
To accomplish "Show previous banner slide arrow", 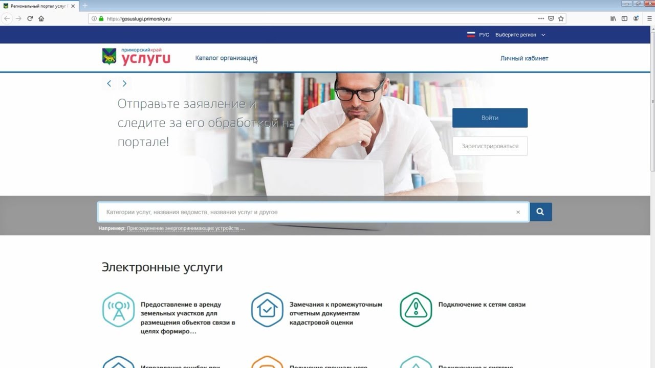I will 109,83.
